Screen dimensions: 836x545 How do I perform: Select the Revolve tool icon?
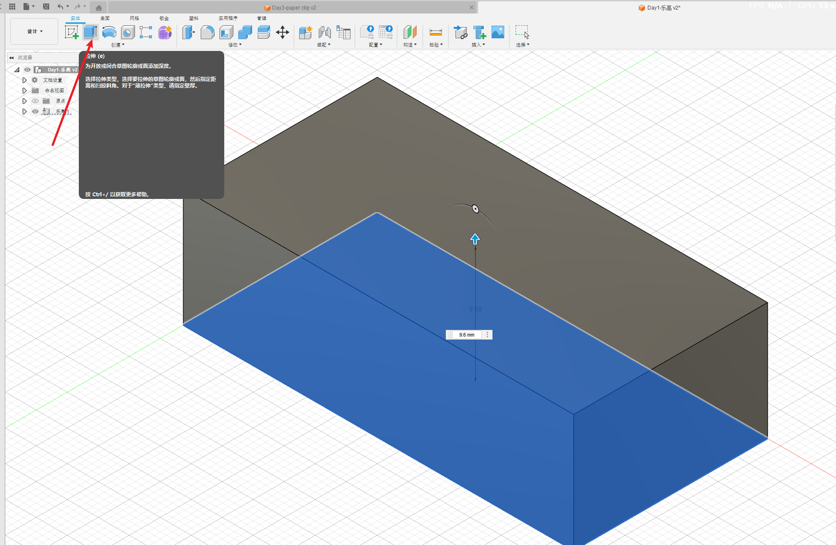[x=109, y=32]
